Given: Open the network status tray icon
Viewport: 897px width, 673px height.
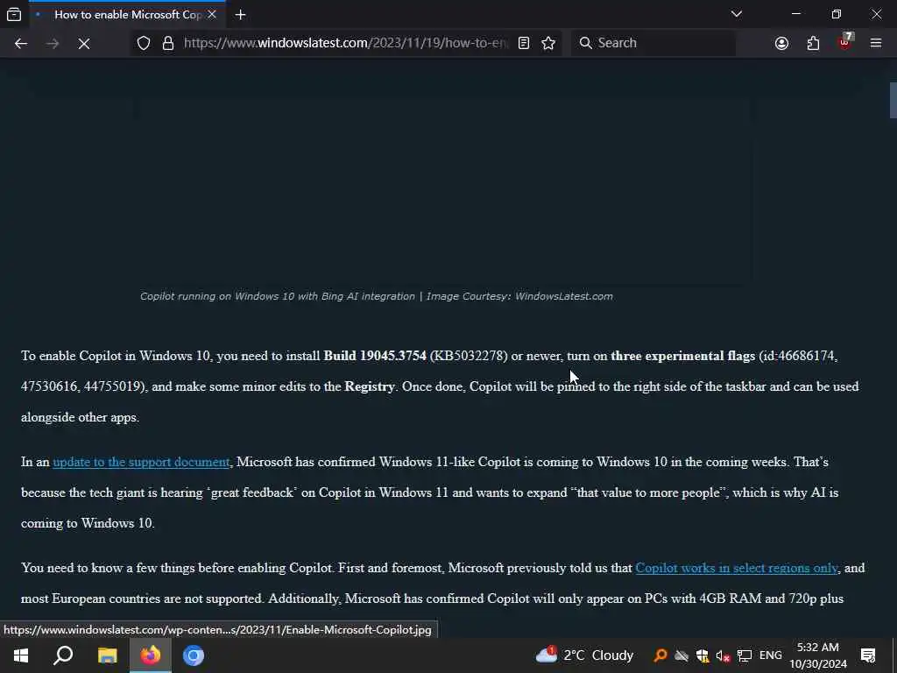Looking at the screenshot, I should pyautogui.click(x=745, y=655).
